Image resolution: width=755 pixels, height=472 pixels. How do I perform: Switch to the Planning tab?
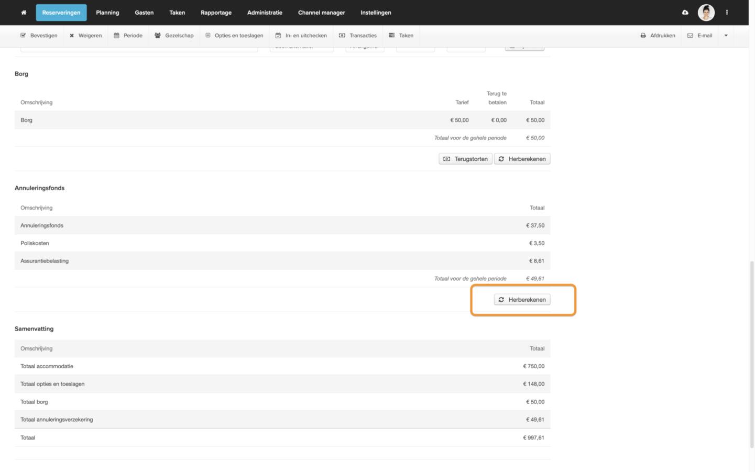click(x=107, y=13)
